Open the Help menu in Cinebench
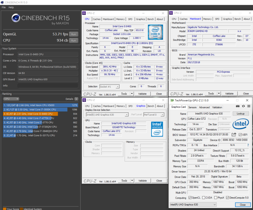 click(11, 7)
